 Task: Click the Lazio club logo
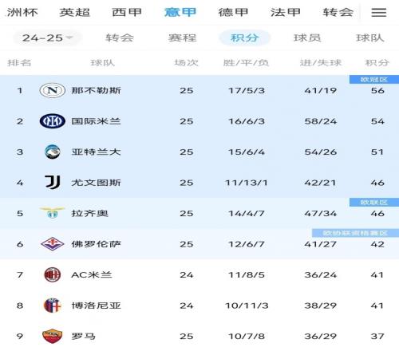click(53, 213)
